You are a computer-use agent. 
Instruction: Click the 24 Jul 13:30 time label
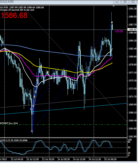click(x=79, y=159)
